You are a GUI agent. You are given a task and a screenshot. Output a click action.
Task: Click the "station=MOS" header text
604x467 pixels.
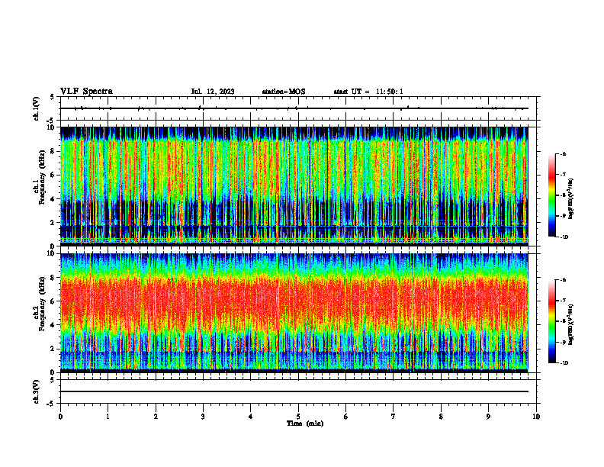point(284,92)
